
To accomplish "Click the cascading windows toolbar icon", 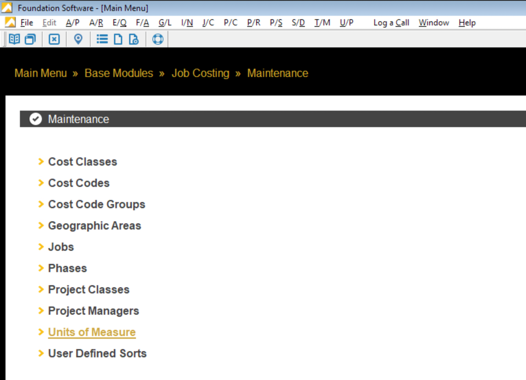I will point(31,39).
